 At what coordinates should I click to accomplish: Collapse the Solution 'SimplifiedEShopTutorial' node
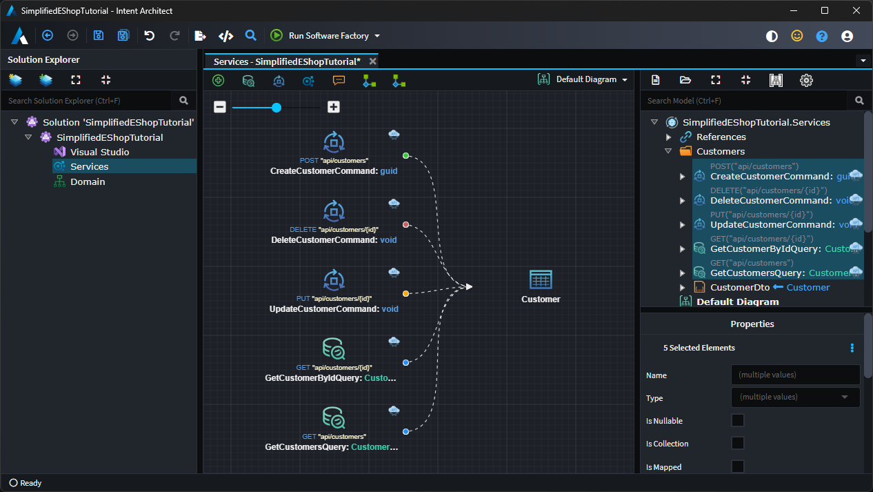click(14, 122)
